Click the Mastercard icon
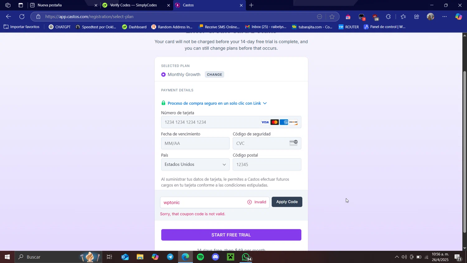This screenshot has width=467, height=263. [275, 122]
